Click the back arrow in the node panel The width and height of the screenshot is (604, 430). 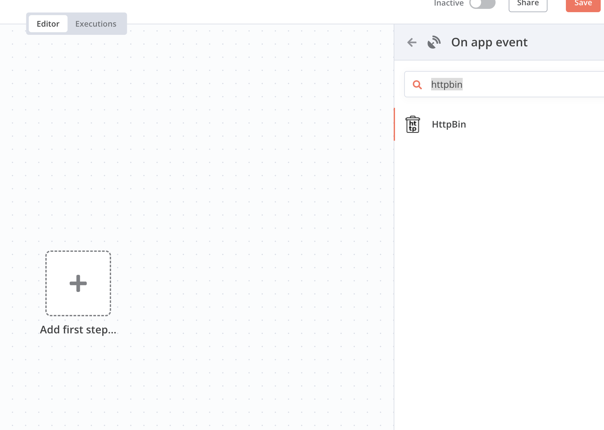411,42
